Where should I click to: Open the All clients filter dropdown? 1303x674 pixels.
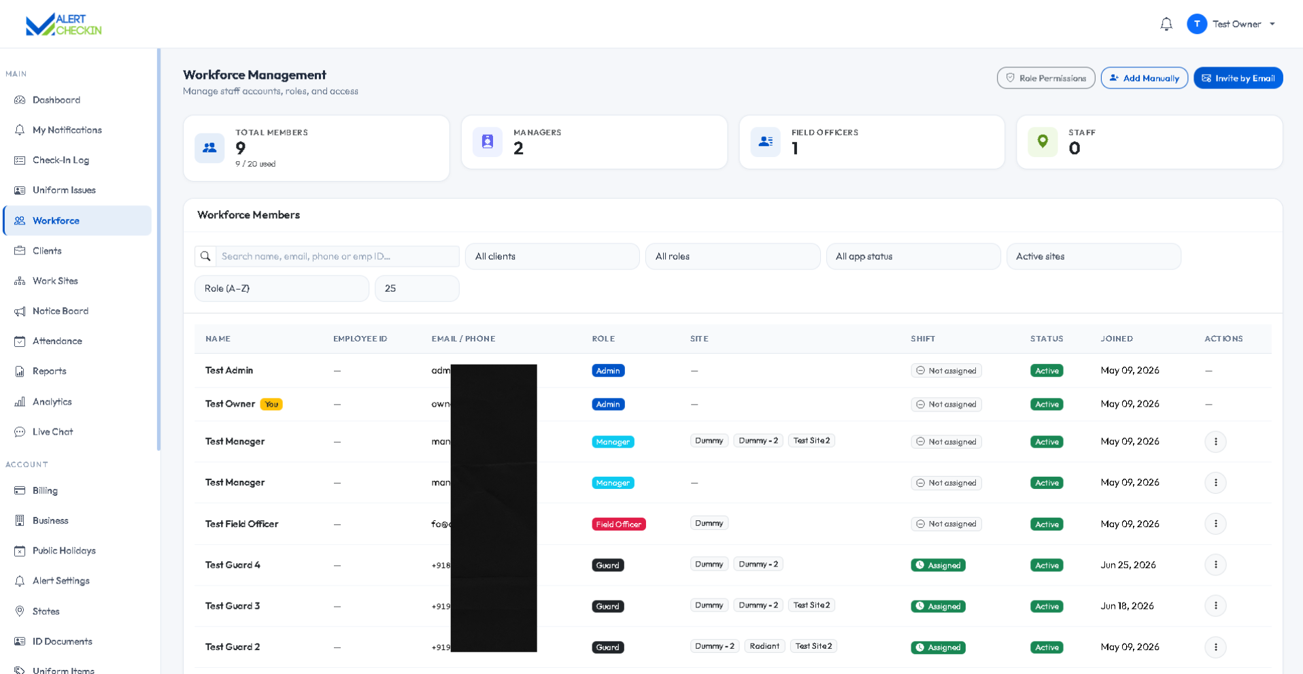coord(552,256)
